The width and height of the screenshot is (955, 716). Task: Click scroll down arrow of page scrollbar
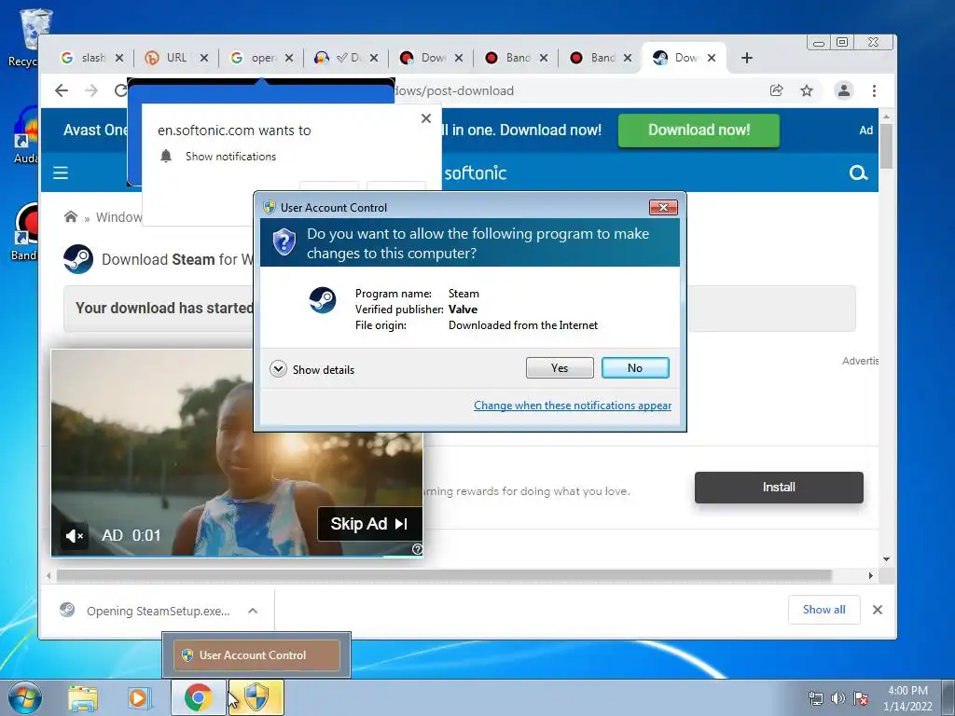(x=886, y=559)
